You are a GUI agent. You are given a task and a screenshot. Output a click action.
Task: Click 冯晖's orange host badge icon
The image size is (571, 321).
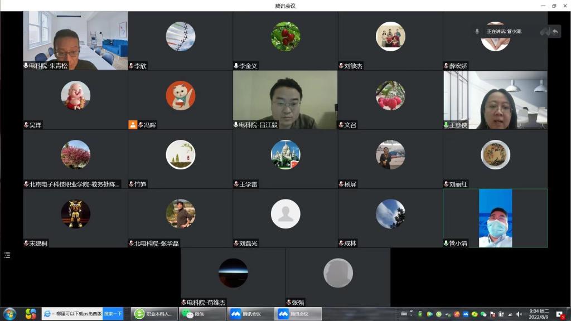[x=132, y=125]
